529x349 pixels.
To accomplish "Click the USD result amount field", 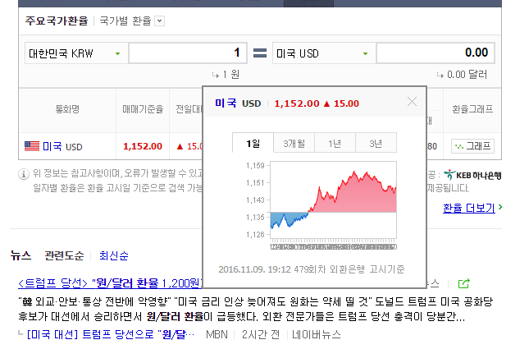I will pyautogui.click(x=435, y=53).
